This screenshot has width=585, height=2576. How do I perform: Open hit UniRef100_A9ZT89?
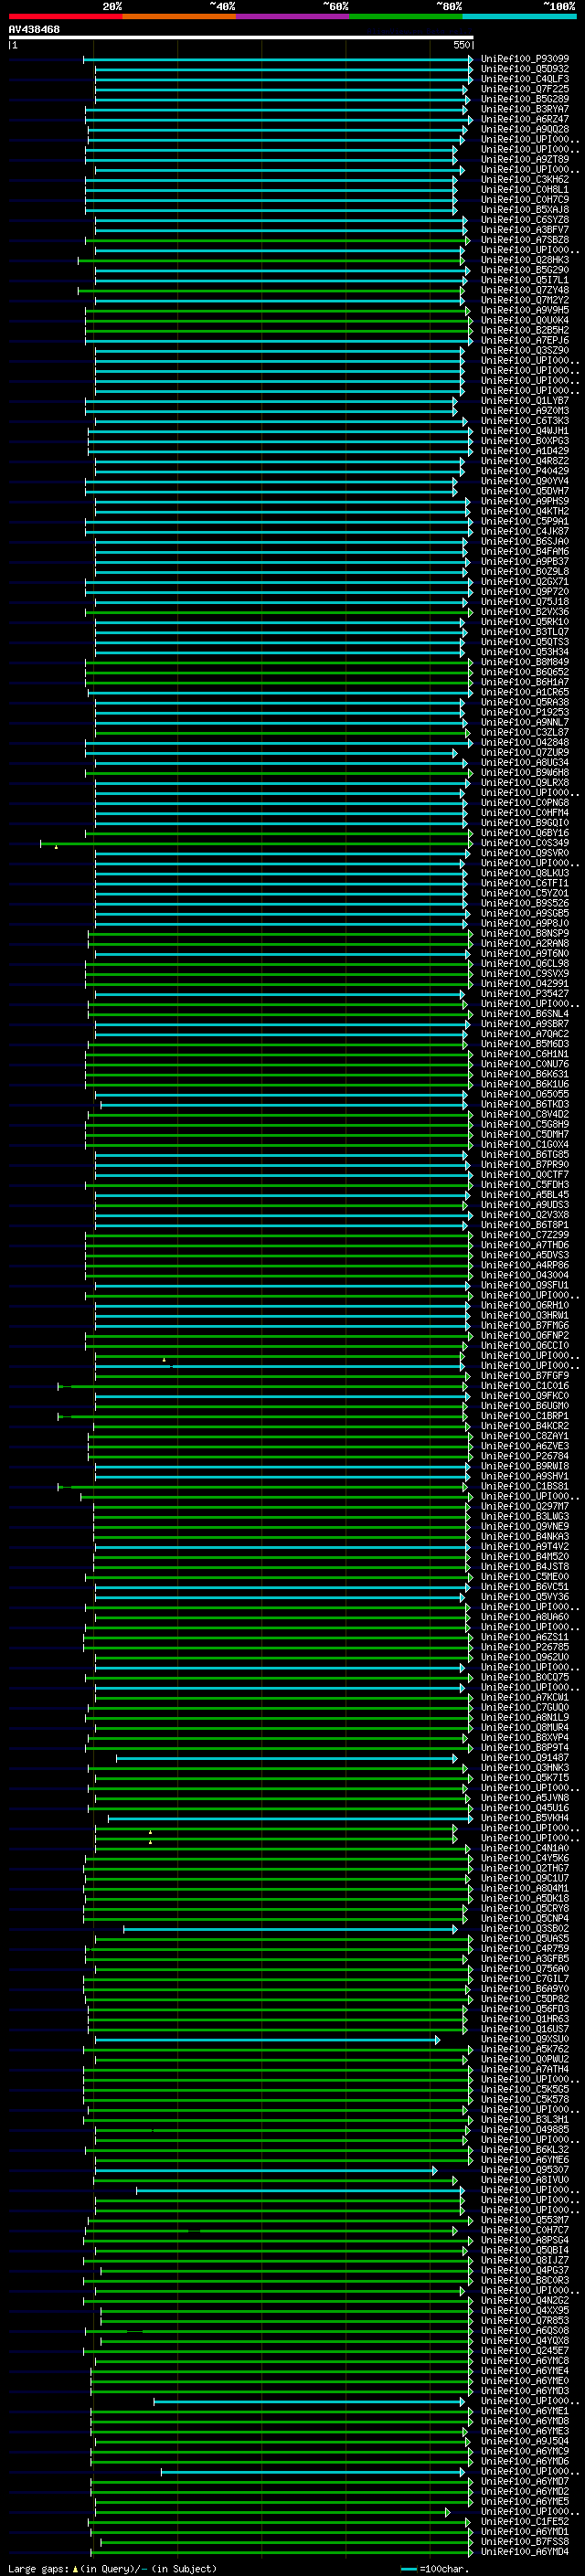click(x=525, y=159)
